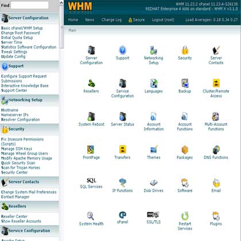Collapse the Support sidebar section header
The image size is (241, 241).
(29, 66)
